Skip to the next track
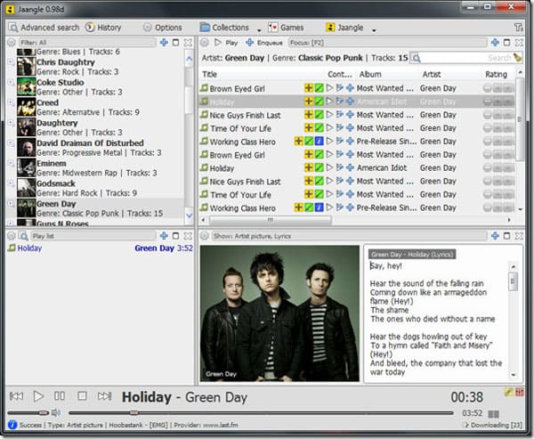 pyautogui.click(x=105, y=396)
